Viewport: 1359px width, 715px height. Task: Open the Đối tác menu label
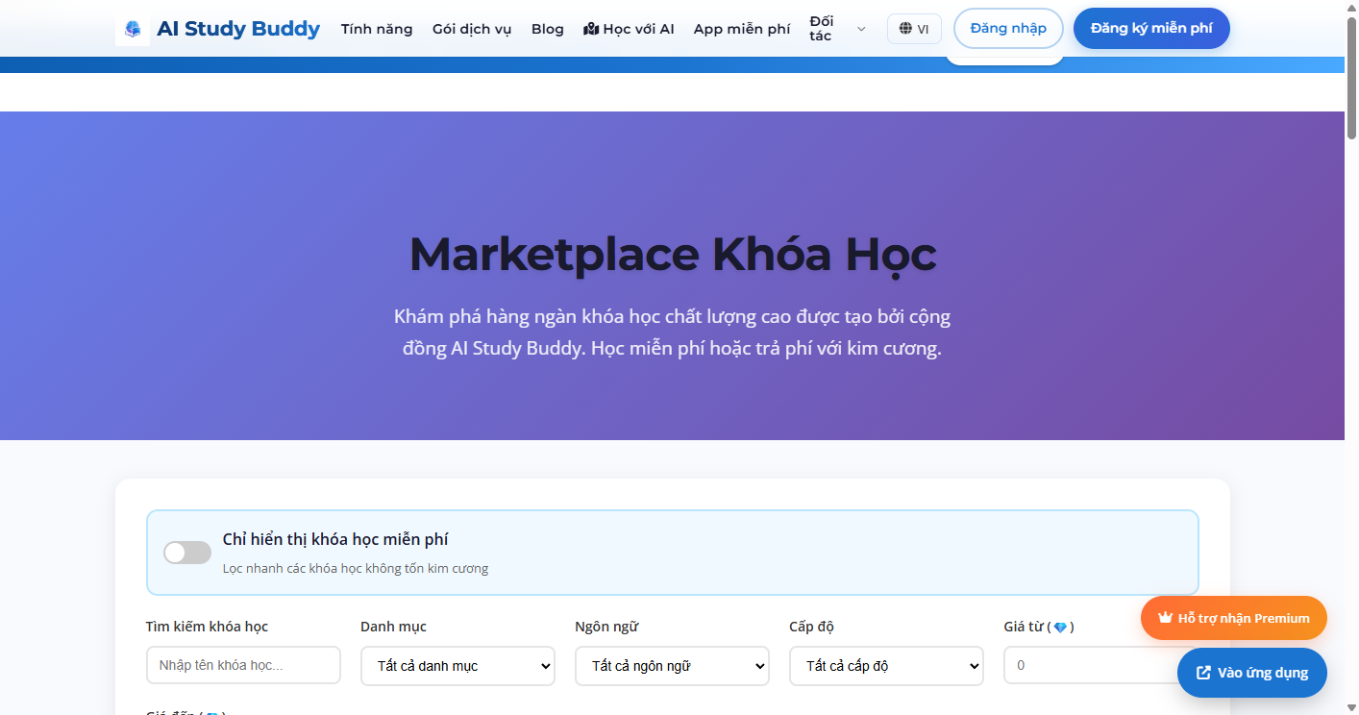click(822, 29)
